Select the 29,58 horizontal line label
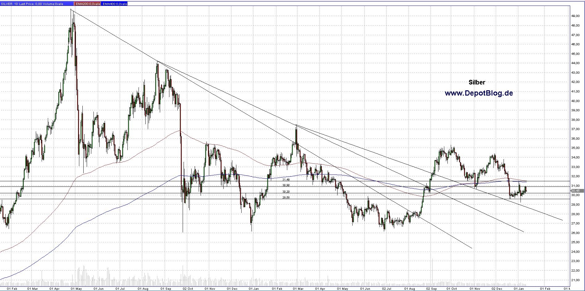Screen dimensions: 585x291 (x=286, y=198)
